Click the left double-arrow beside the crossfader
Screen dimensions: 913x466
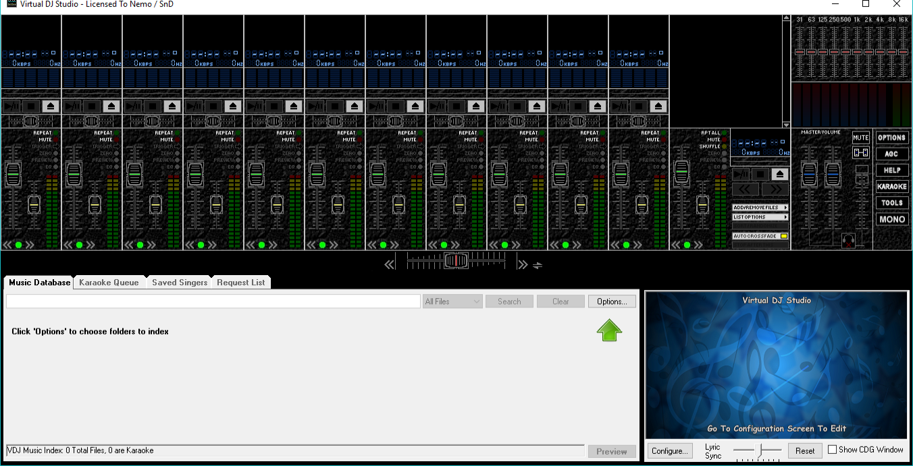390,264
